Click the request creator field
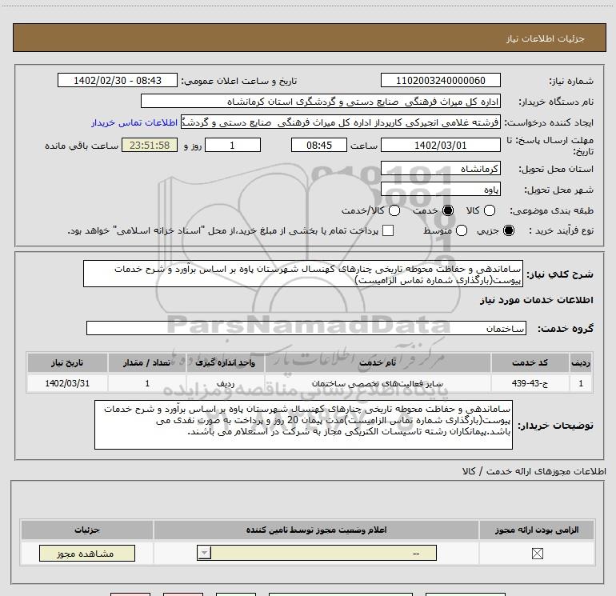 click(341, 122)
